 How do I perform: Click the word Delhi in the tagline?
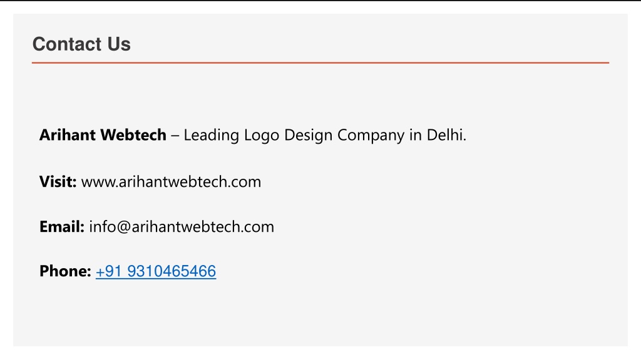[x=445, y=135]
